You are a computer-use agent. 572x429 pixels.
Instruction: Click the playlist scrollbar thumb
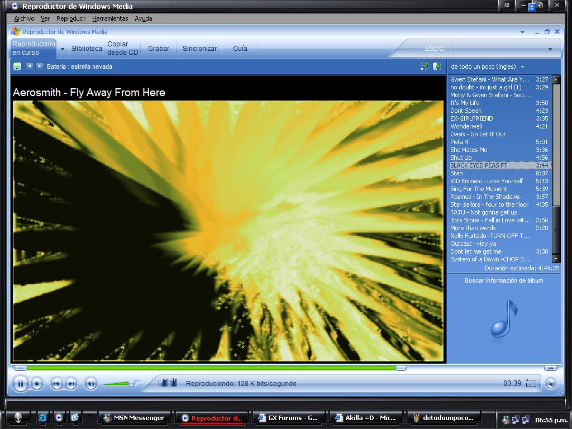tap(556, 229)
